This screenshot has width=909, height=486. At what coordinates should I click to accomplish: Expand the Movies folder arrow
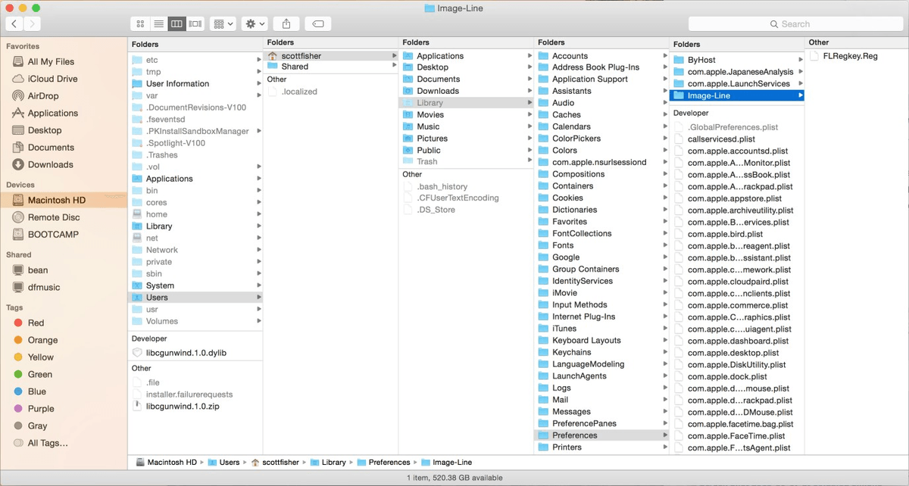pos(529,115)
